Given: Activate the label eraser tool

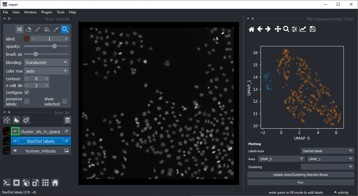Looking at the screenshot, I should [x=28, y=29].
